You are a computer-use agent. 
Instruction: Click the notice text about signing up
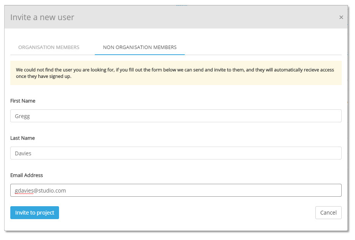(x=43, y=76)
